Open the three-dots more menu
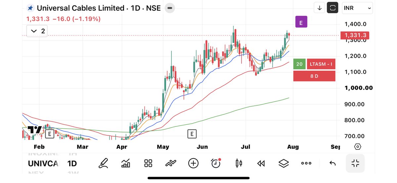The height and width of the screenshot is (183, 397). click(x=306, y=163)
